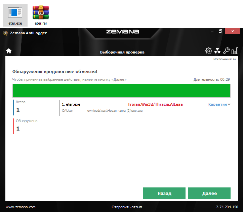Click the Всего count value
Screen dimensions: 243x212
pyautogui.click(x=18, y=110)
